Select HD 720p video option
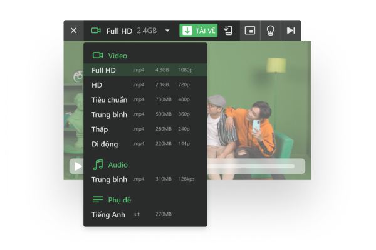Screen dimensions: 376x250 [x=145, y=84]
